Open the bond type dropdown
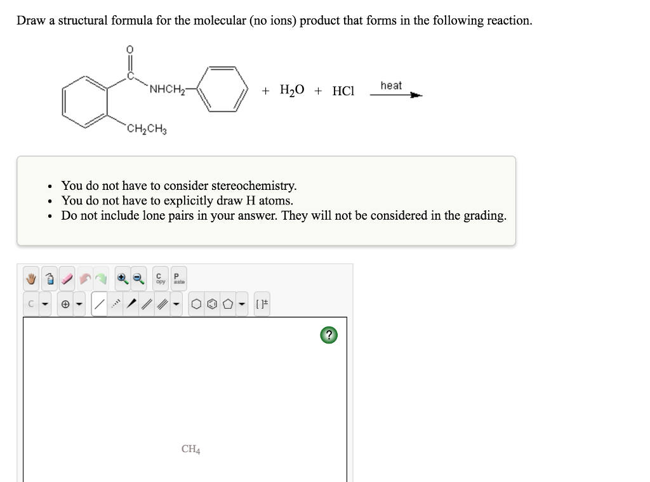 tap(176, 304)
